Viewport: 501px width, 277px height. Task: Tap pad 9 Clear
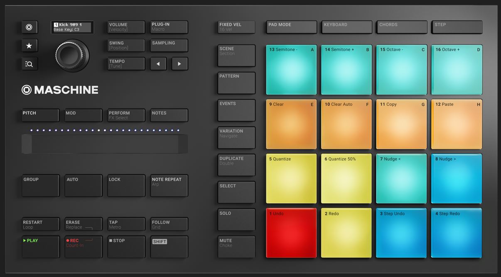click(292, 124)
